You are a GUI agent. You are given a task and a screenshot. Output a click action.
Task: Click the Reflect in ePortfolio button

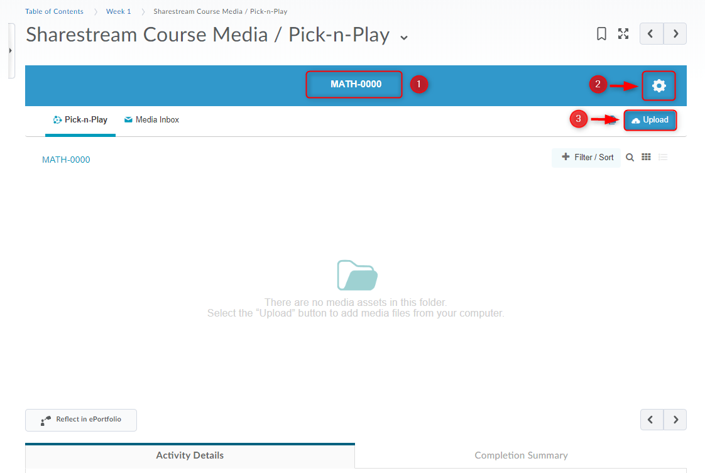[x=81, y=420]
